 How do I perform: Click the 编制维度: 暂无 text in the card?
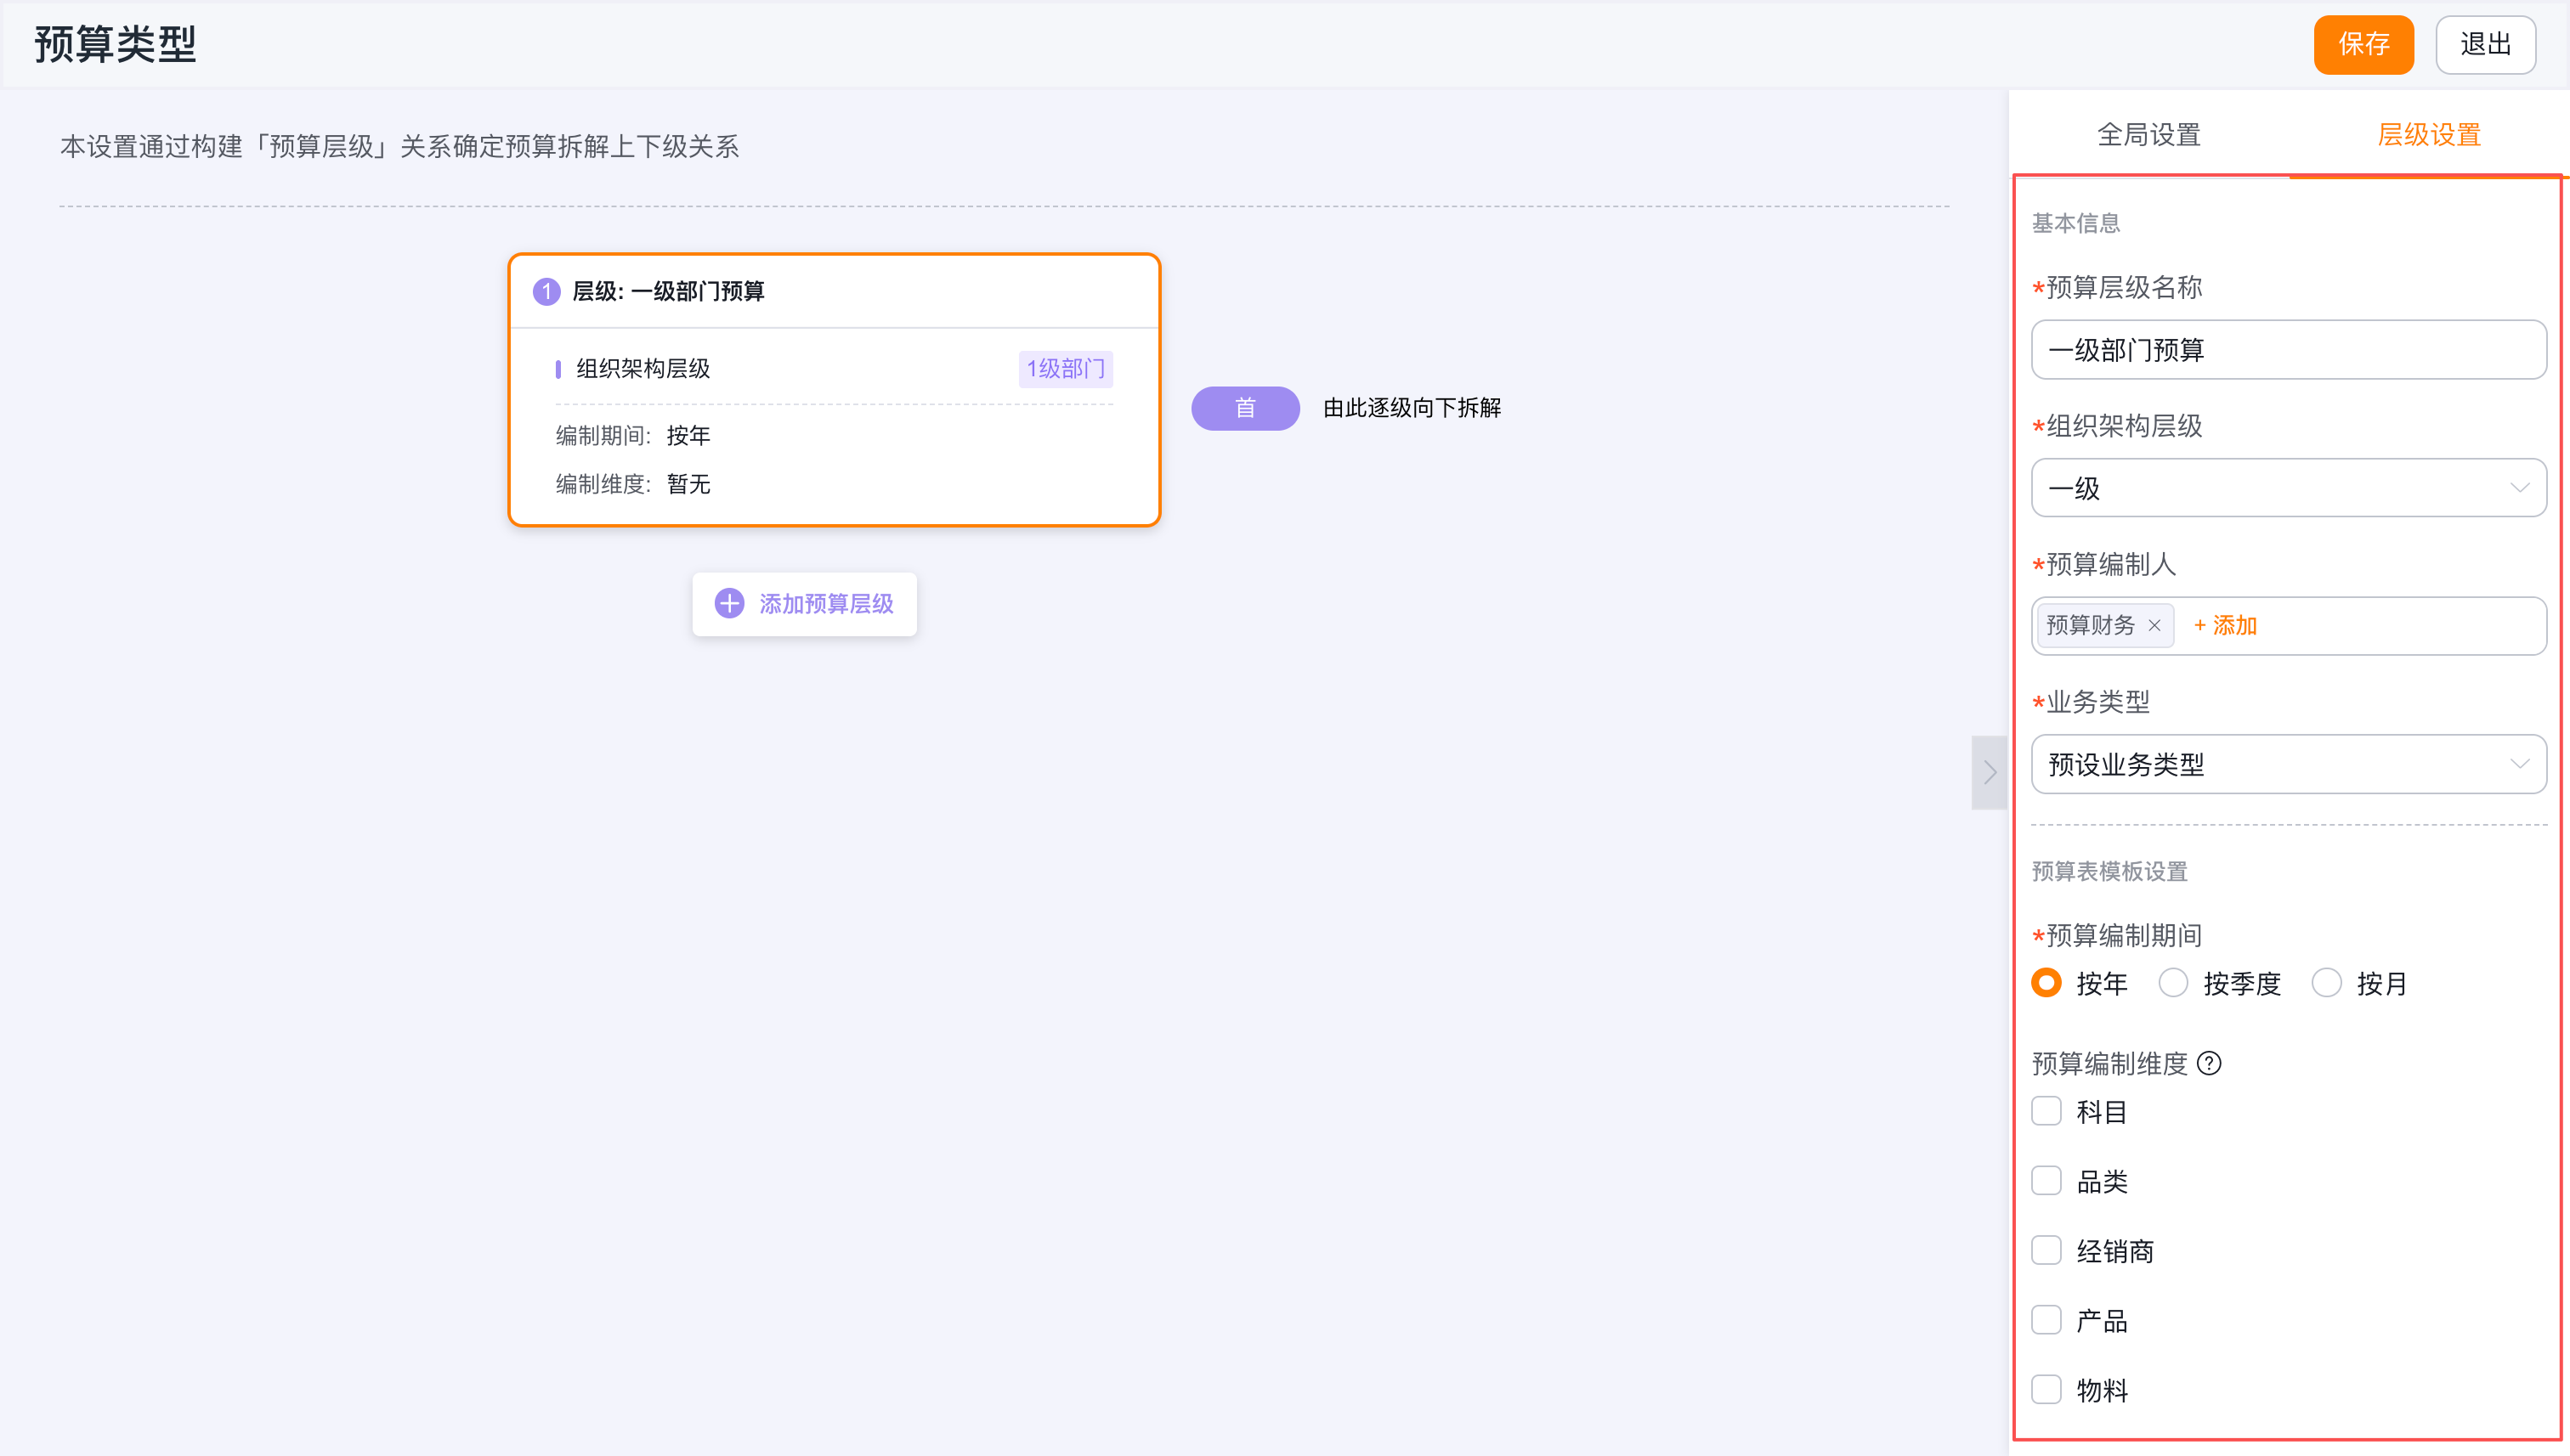[633, 485]
